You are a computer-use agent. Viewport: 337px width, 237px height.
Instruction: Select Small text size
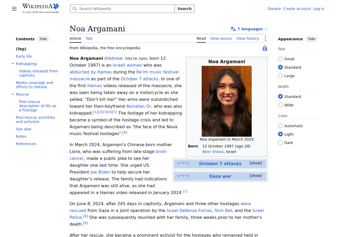pyautogui.click(x=280, y=59)
